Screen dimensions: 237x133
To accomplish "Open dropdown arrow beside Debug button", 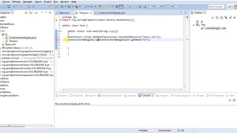I will click(65, 7).
